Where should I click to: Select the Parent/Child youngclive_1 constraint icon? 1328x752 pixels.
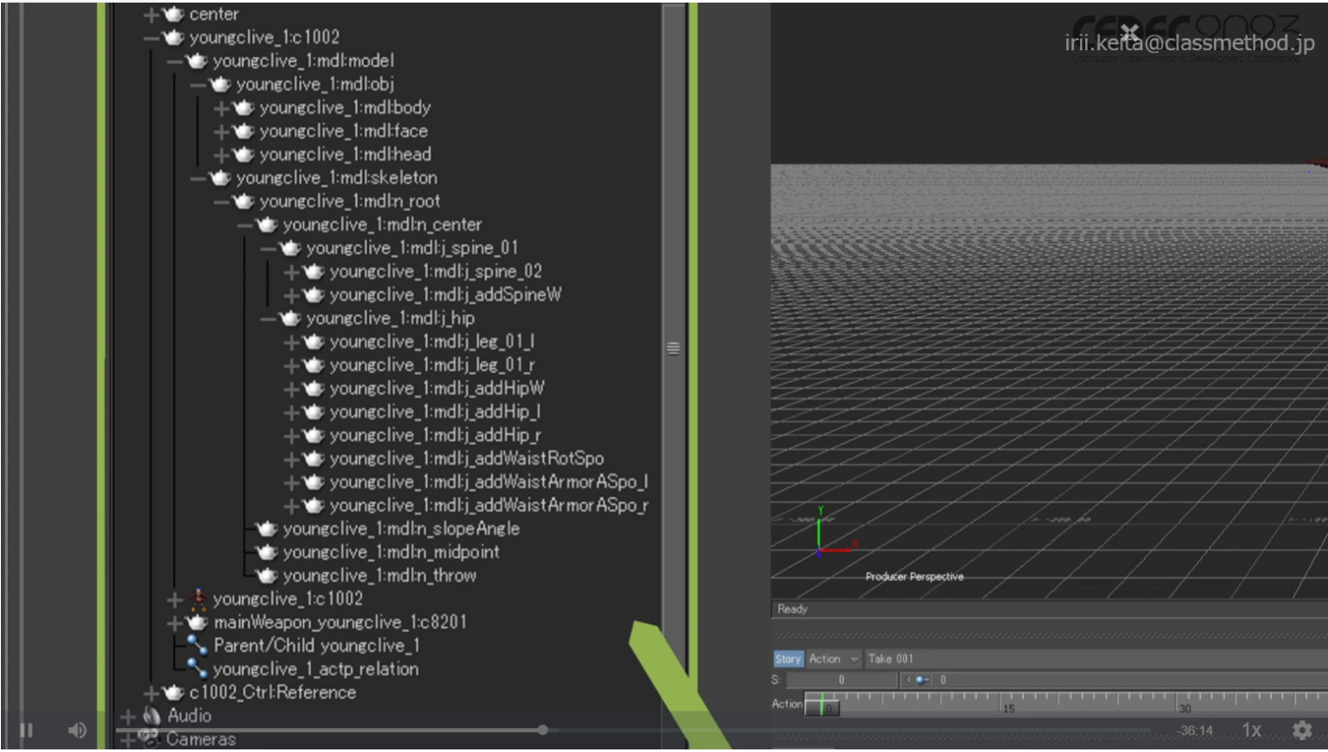point(197,646)
